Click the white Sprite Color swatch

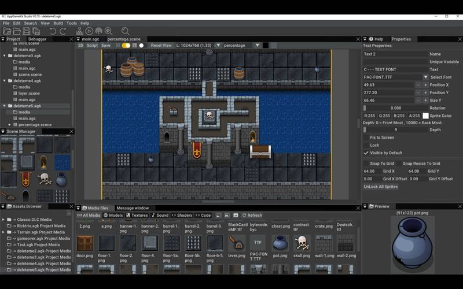425,116
